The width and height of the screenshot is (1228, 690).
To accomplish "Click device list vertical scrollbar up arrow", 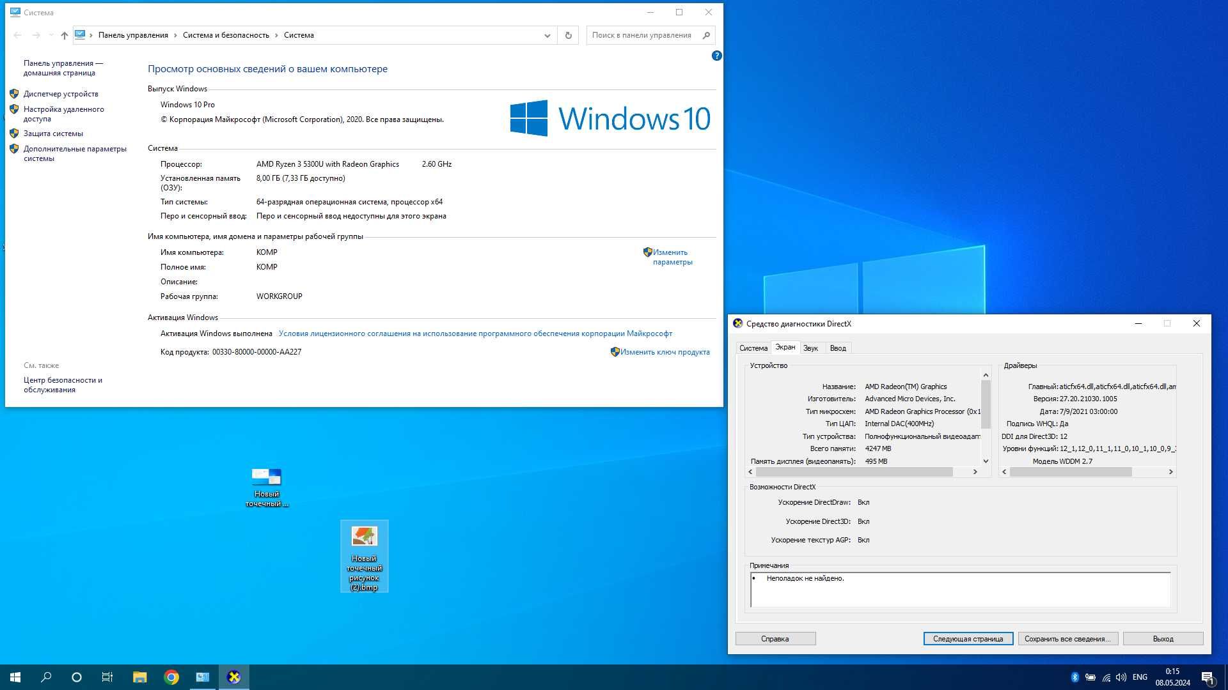I will (986, 375).
